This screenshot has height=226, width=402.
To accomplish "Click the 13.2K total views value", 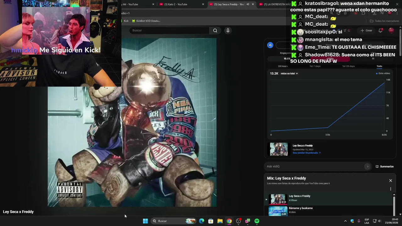I will tap(274, 73).
